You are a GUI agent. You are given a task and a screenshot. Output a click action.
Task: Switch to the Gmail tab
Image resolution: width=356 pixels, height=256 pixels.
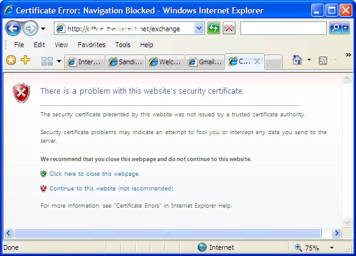tap(205, 62)
